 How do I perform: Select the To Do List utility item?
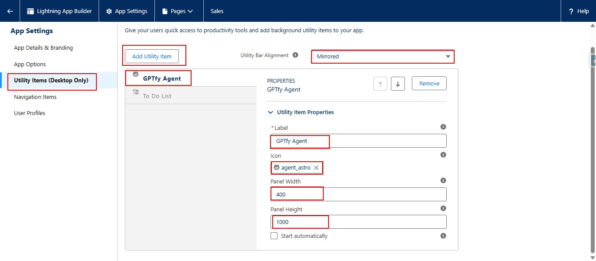pos(157,96)
